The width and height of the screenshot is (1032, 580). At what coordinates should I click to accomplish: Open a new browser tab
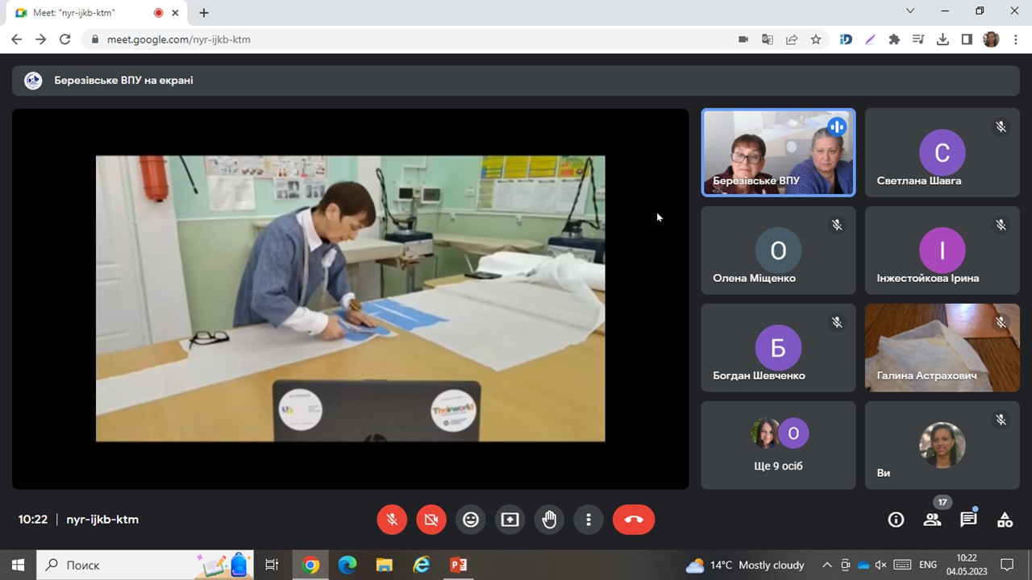point(204,13)
